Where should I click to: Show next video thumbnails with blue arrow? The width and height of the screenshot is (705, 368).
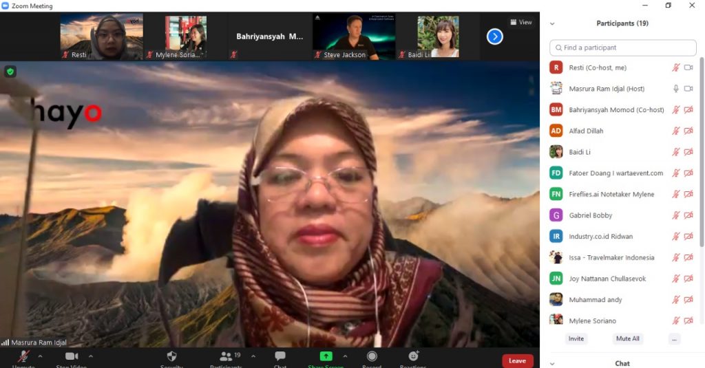[494, 36]
